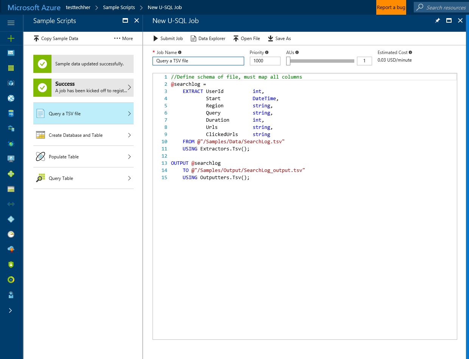Click the SearchLog.tsv path on line 10
The width and height of the screenshot is (469, 359).
point(241,141)
